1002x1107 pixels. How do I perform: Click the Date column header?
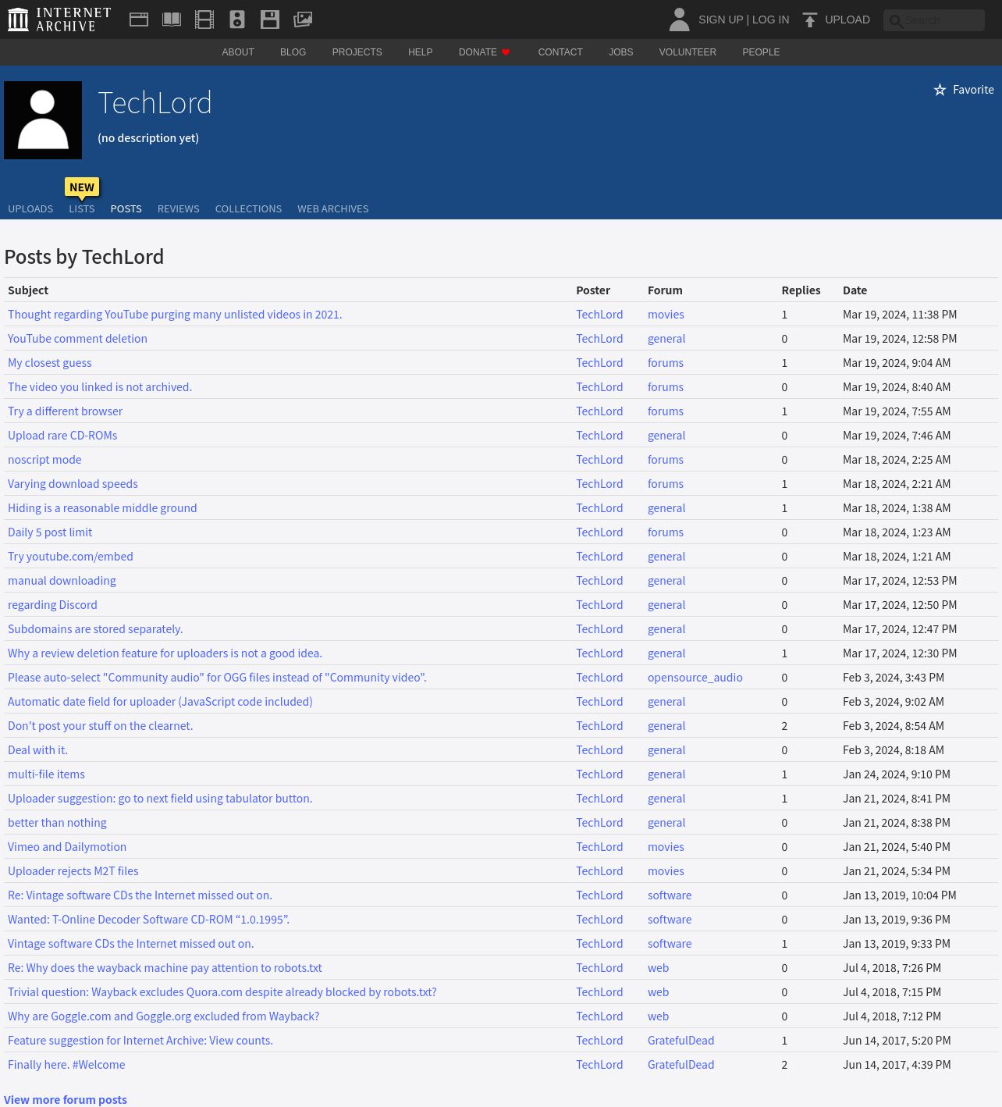855,290
